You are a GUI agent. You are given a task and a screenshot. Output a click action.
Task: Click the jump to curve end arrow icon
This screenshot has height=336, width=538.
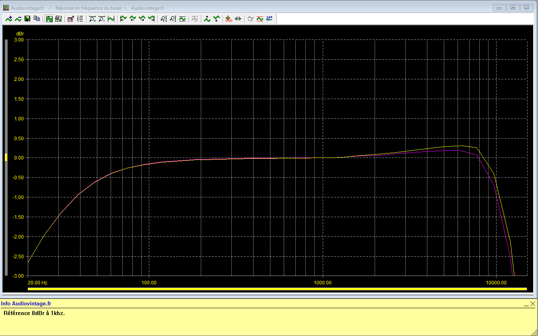[151, 19]
